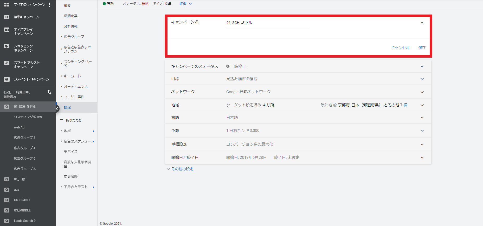Select 広告グループ 6 in sidebar
Screen dimensions: 483x226
click(25, 159)
